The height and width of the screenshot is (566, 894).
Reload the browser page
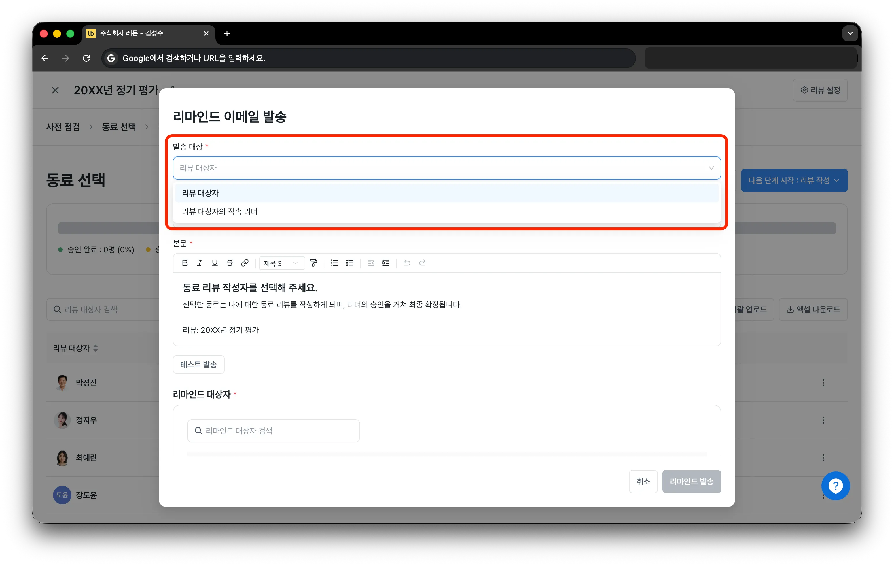86,58
